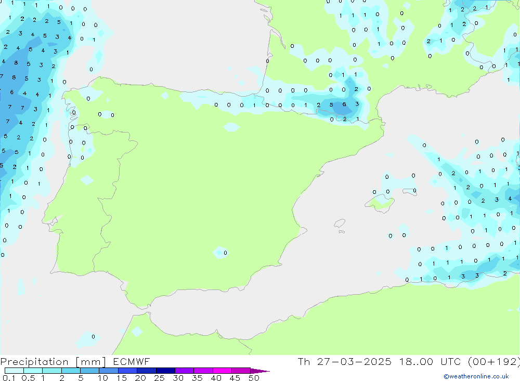
Task: Click the 30–35 mm purple legend segment
Action: [184, 371]
